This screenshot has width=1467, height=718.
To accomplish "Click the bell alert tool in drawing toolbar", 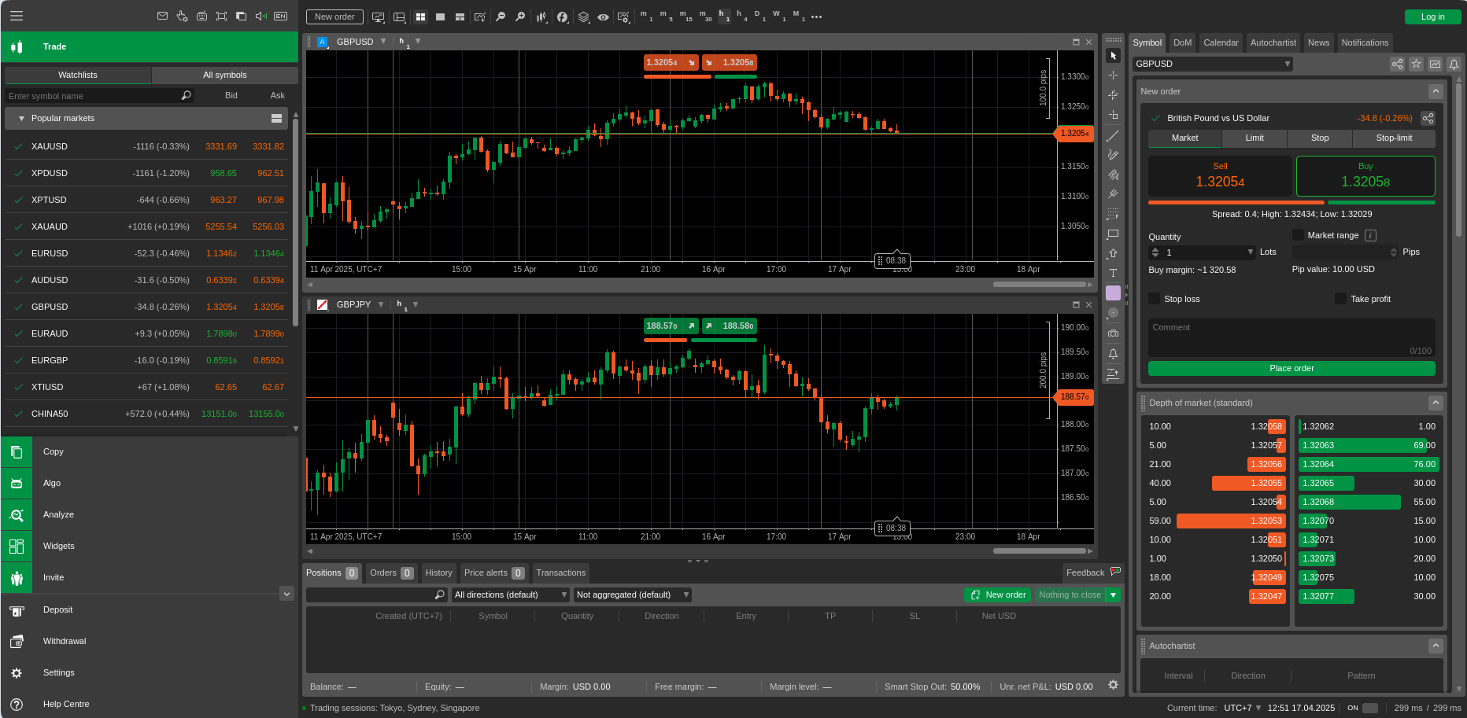I will 1113,354.
